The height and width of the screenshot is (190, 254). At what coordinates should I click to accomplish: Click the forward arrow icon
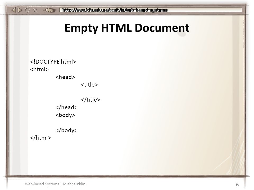coord(20,10)
